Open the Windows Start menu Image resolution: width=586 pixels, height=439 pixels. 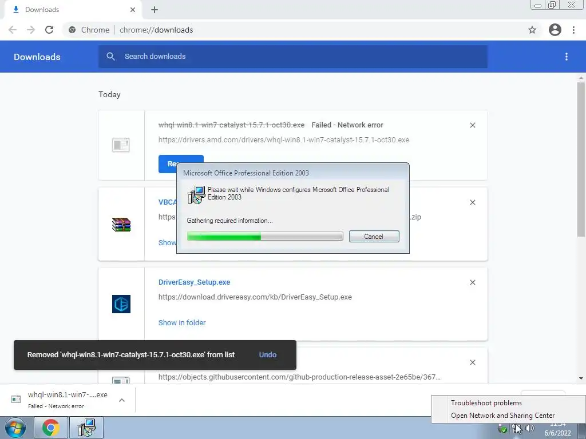pyautogui.click(x=15, y=428)
